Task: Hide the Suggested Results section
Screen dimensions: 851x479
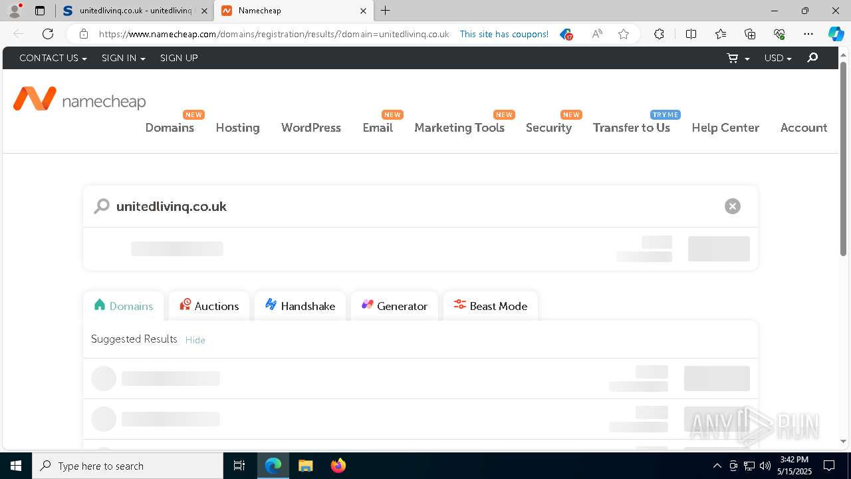Action: click(x=195, y=340)
